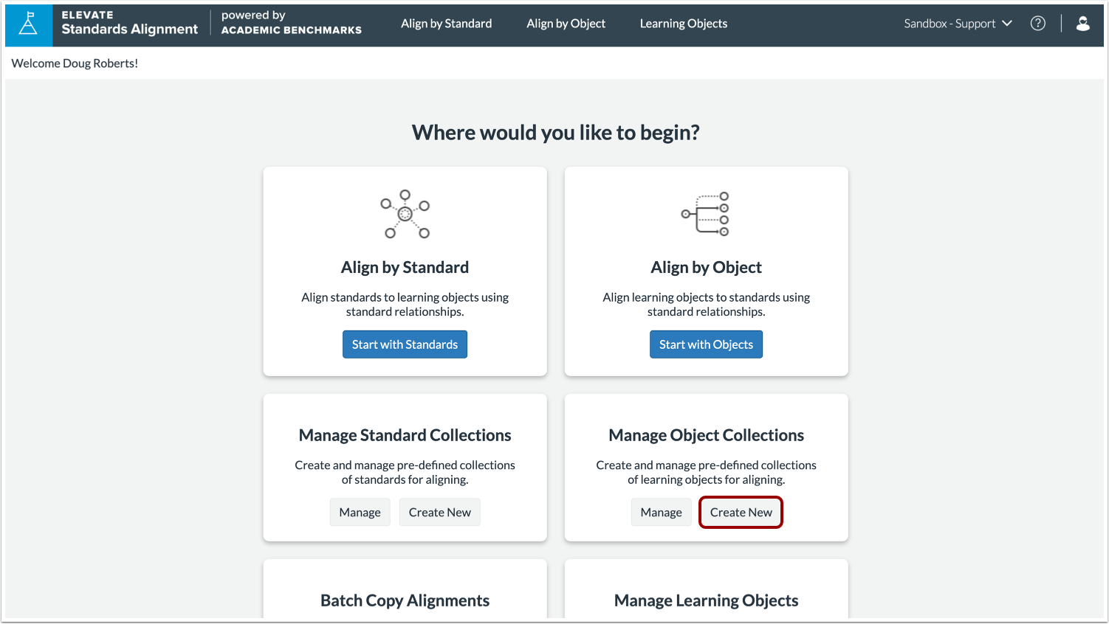Click the 'Align standards to learning objects' description
The width and height of the screenshot is (1109, 624).
pos(405,305)
